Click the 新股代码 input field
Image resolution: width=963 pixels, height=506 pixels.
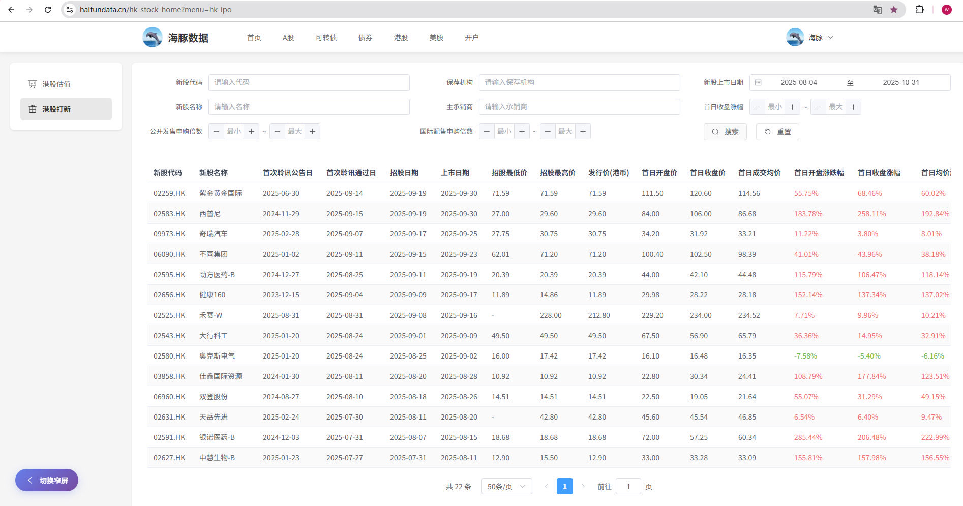click(309, 82)
